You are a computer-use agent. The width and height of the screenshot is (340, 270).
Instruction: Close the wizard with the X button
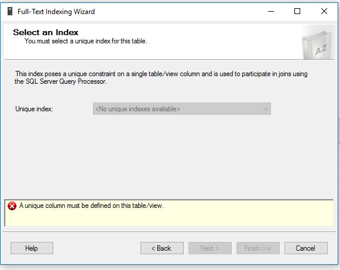[x=324, y=11]
